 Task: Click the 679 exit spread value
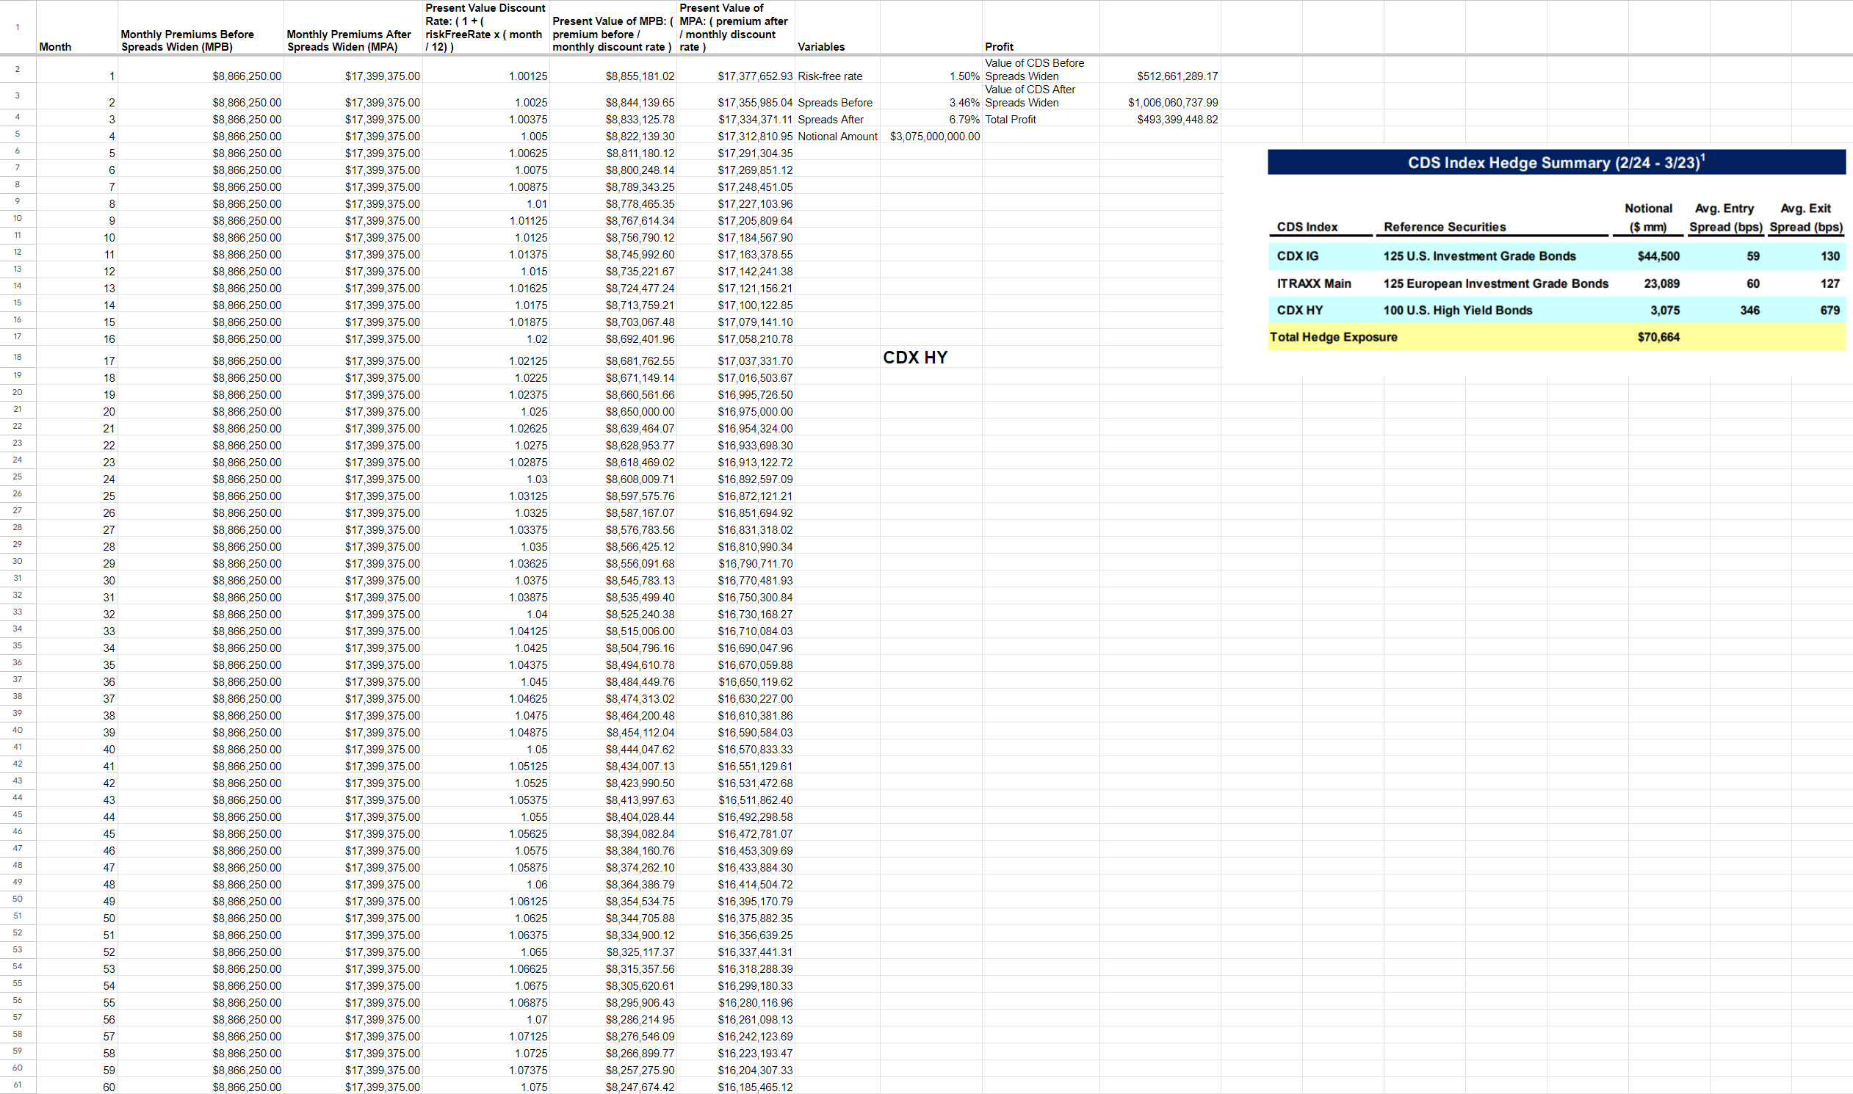(1829, 311)
